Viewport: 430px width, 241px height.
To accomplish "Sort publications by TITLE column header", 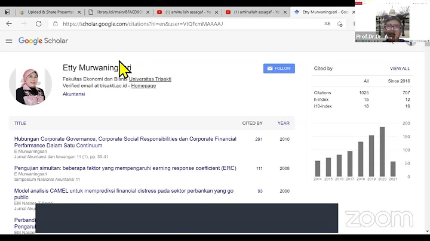I will 20,123.
